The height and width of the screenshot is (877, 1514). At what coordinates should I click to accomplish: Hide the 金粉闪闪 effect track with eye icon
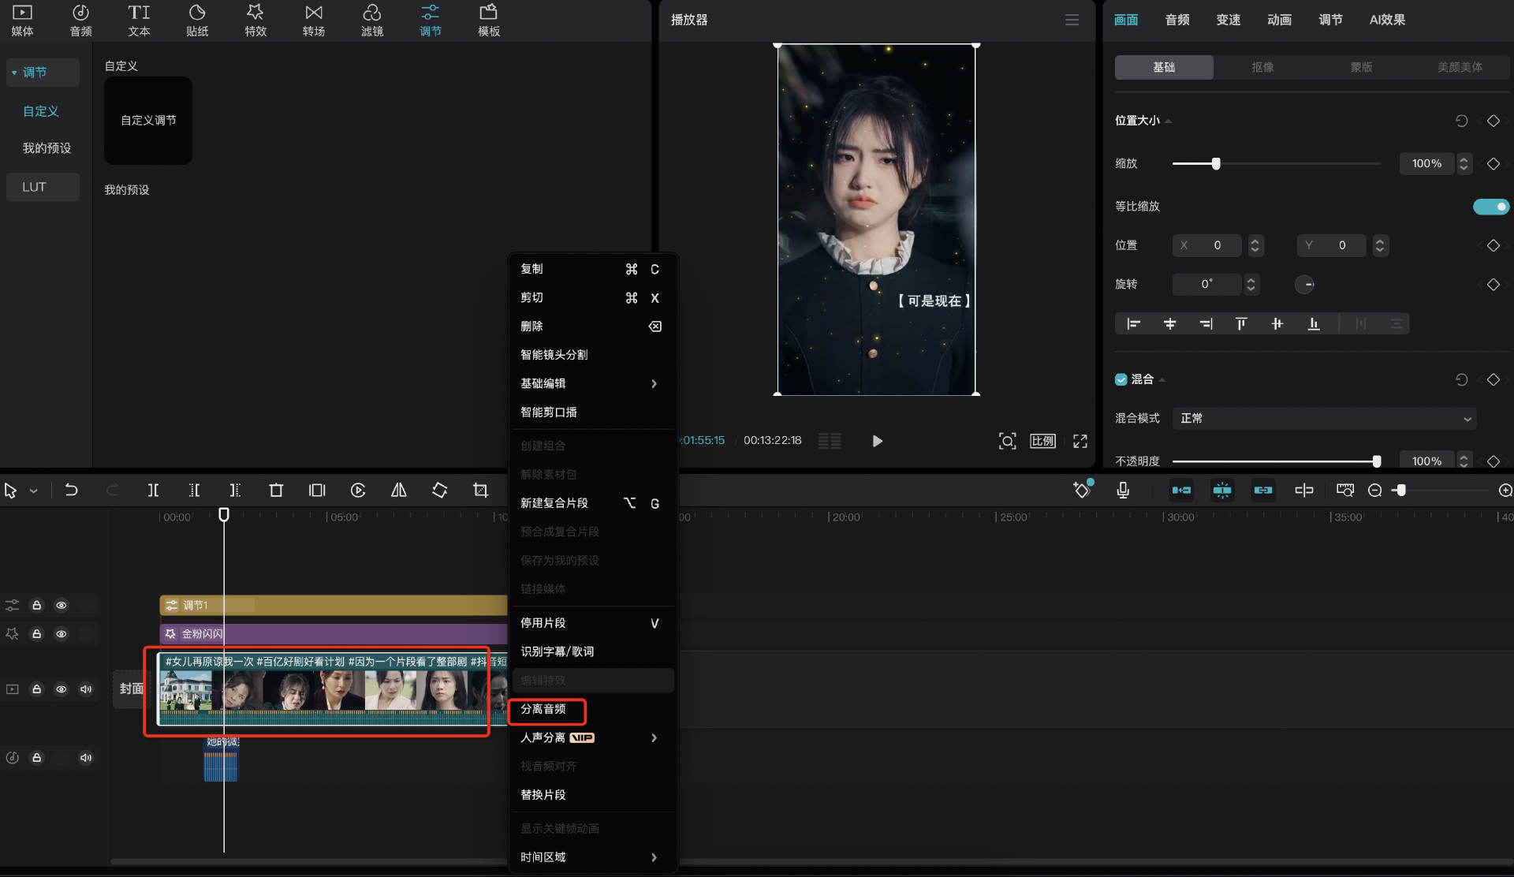click(61, 633)
